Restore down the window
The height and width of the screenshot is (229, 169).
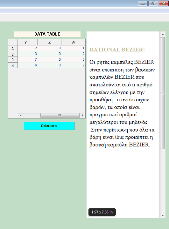153,3
